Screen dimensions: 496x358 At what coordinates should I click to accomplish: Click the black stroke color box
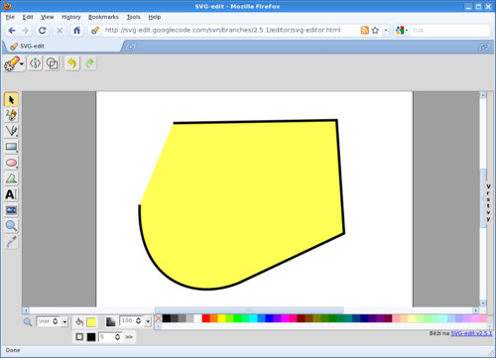[91, 337]
